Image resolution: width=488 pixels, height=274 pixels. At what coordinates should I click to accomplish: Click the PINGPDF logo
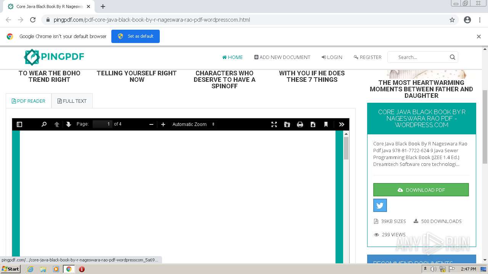(x=54, y=57)
